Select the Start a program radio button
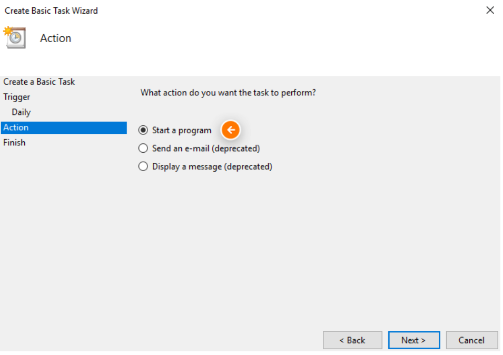This screenshot has width=503, height=355. (143, 130)
